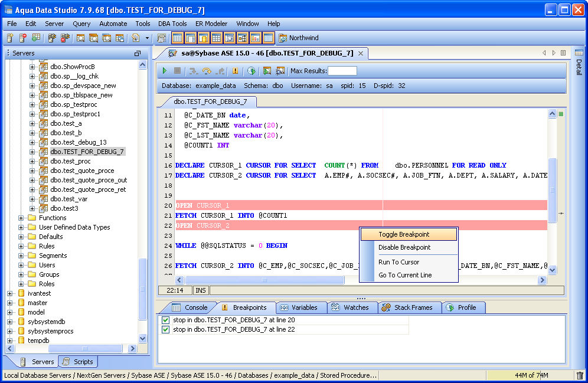Click the Step Over debugger icon
The width and height of the screenshot is (588, 383).
click(207, 71)
